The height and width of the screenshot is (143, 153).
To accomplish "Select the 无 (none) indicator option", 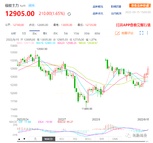I will (35, 139).
